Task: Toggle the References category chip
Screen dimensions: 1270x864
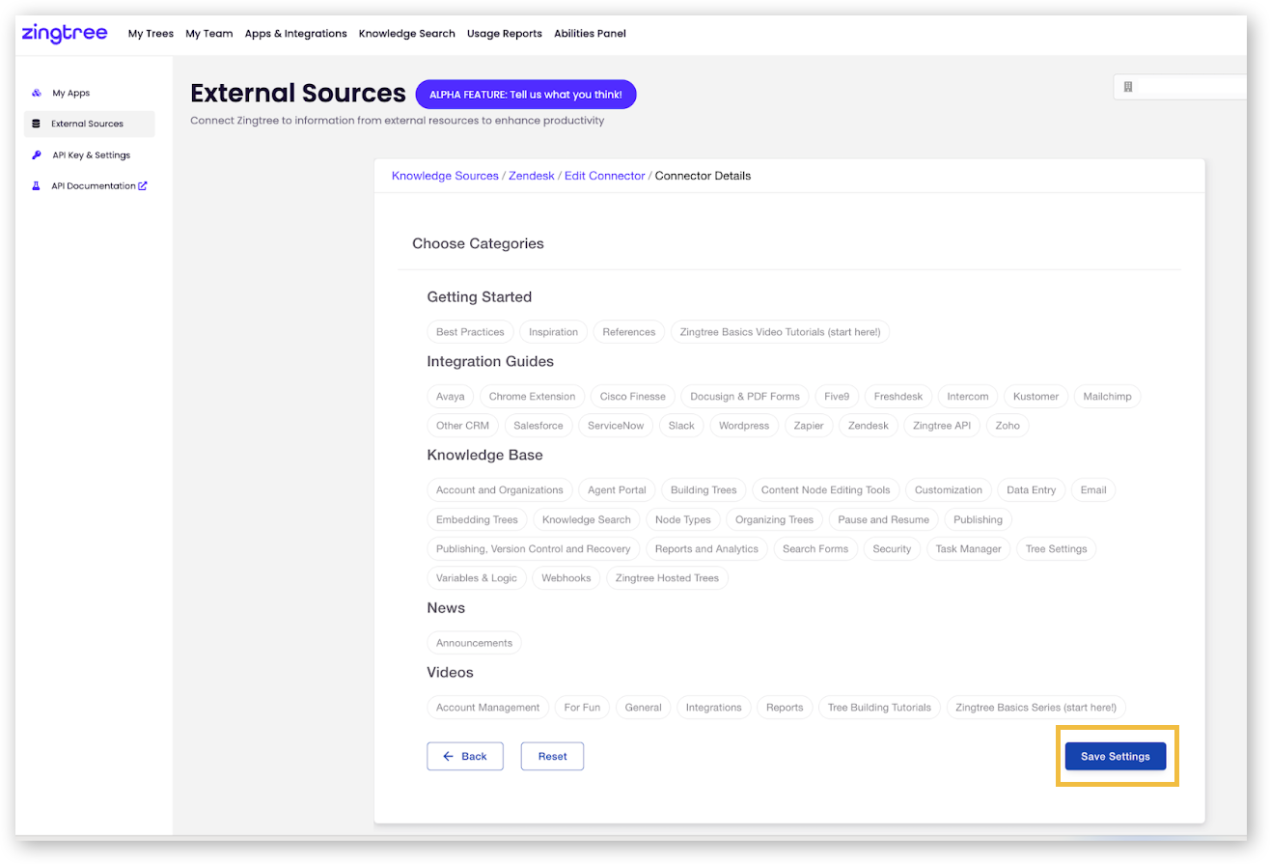Action: pos(628,332)
